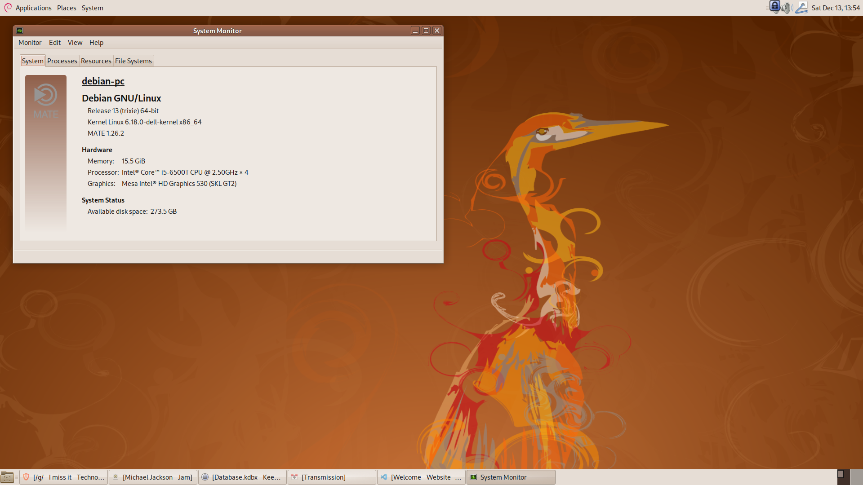Open the Edit menu
Viewport: 863px width, 485px height.
[x=55, y=43]
